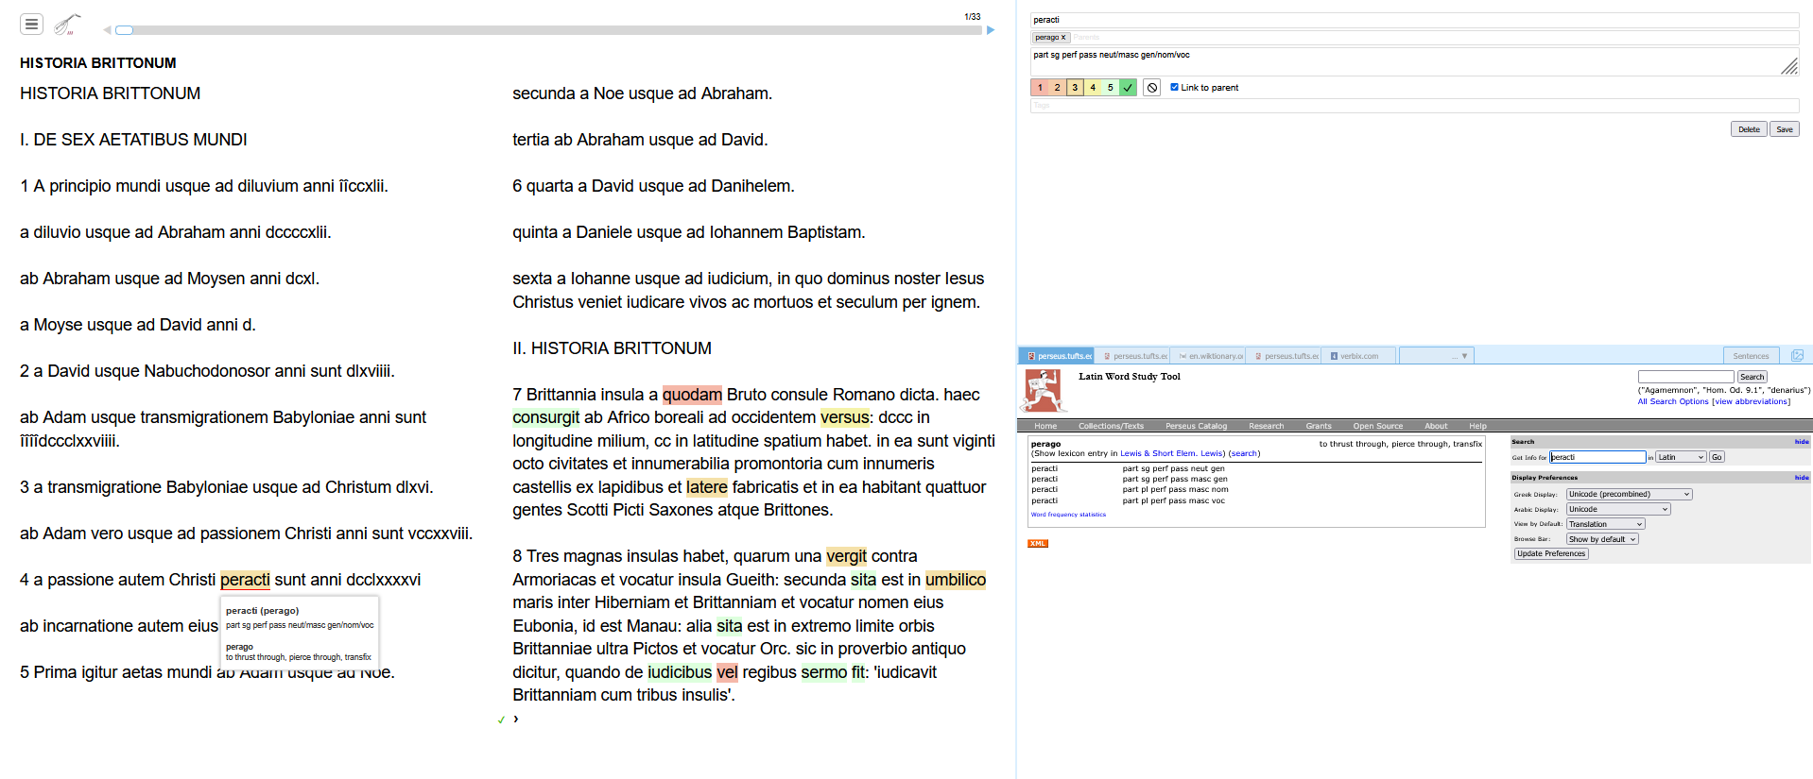The height and width of the screenshot is (779, 1813).
Task: Open the Arabic Display dropdown
Action: (1618, 509)
